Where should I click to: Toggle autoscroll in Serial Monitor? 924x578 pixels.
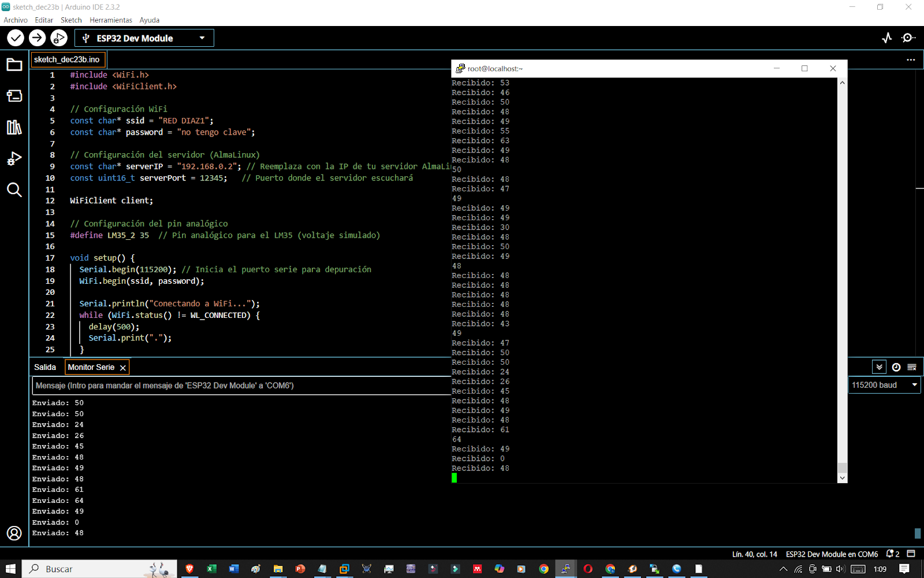pyautogui.click(x=879, y=367)
